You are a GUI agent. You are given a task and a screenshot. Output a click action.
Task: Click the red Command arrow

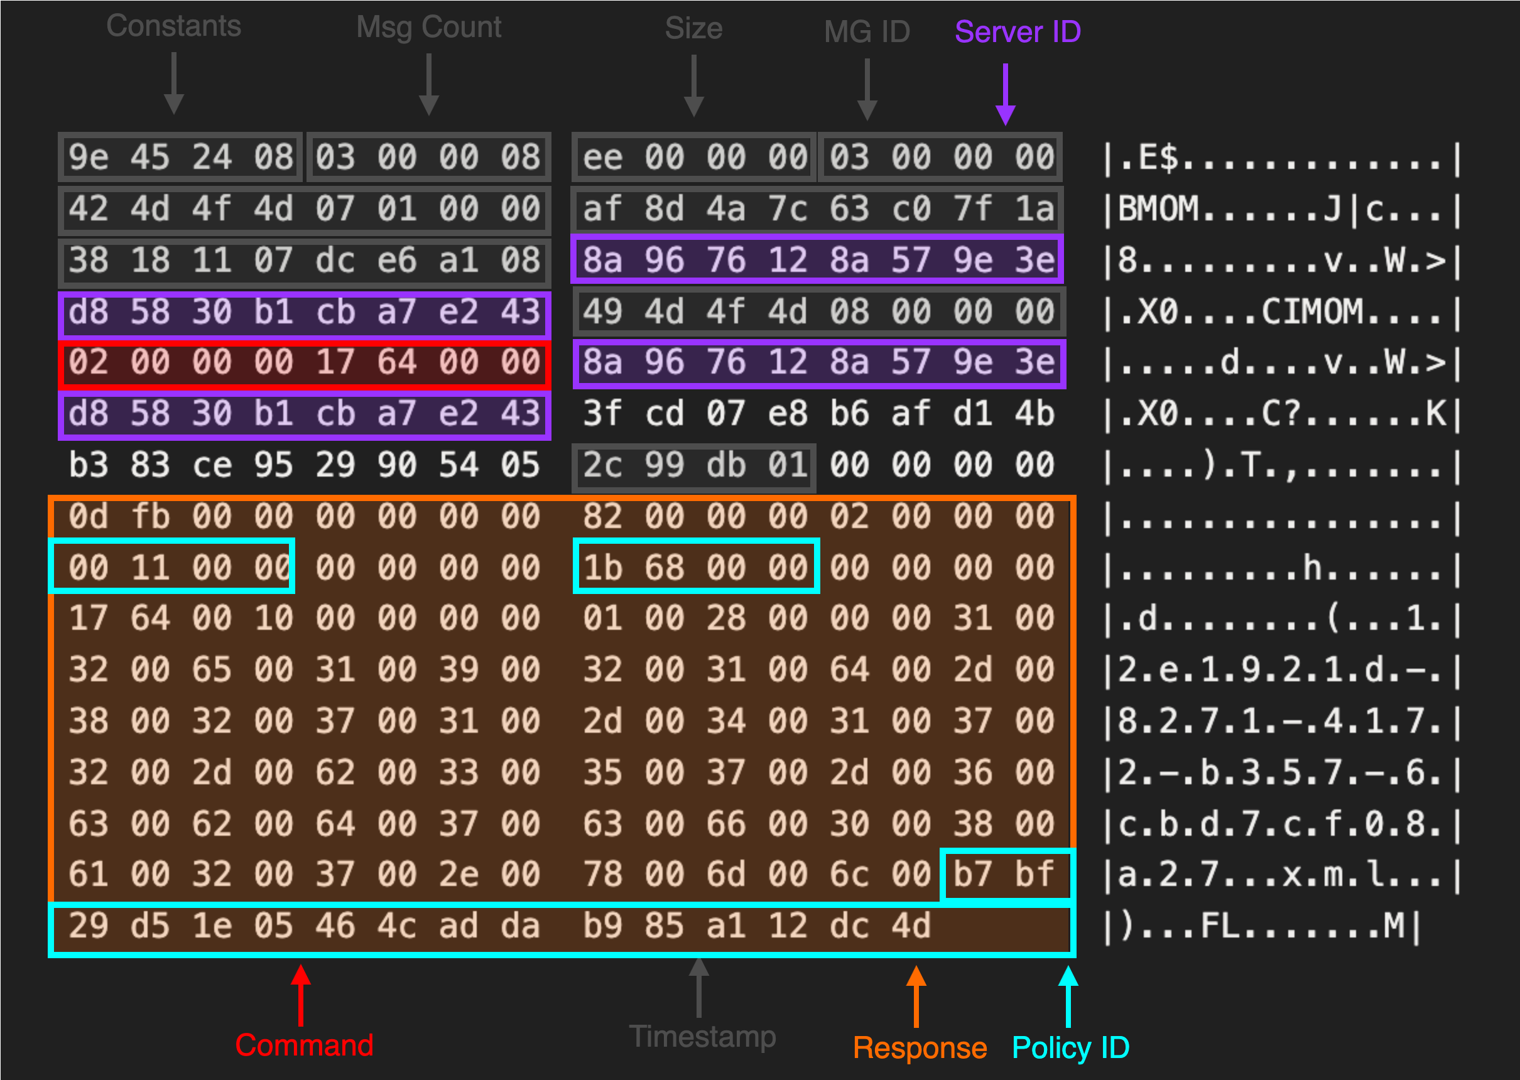[x=301, y=995]
